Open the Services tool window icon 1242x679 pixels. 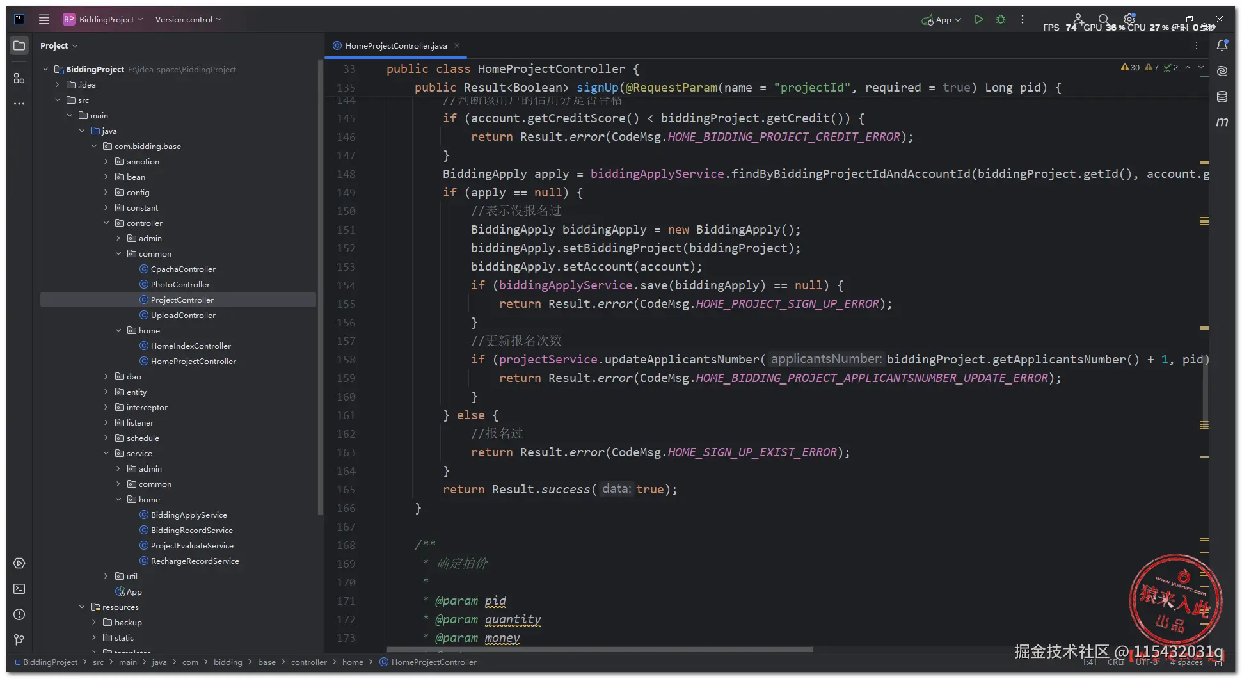click(19, 563)
